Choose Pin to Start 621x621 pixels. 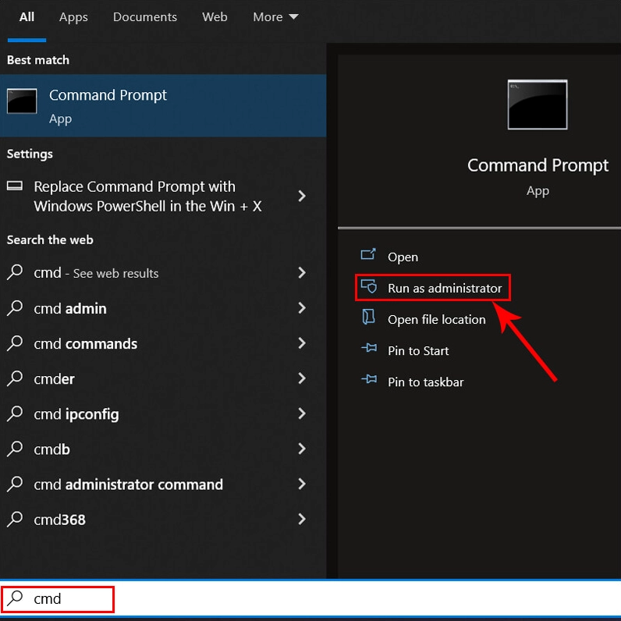[x=418, y=351]
